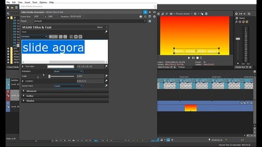Open the Animation dropdown set to None

point(68,71)
